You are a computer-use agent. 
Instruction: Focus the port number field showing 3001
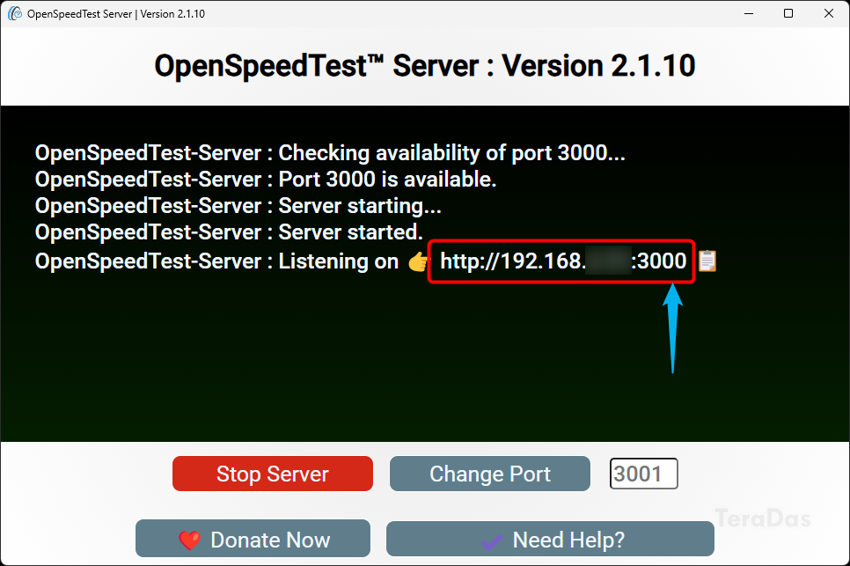tap(643, 474)
